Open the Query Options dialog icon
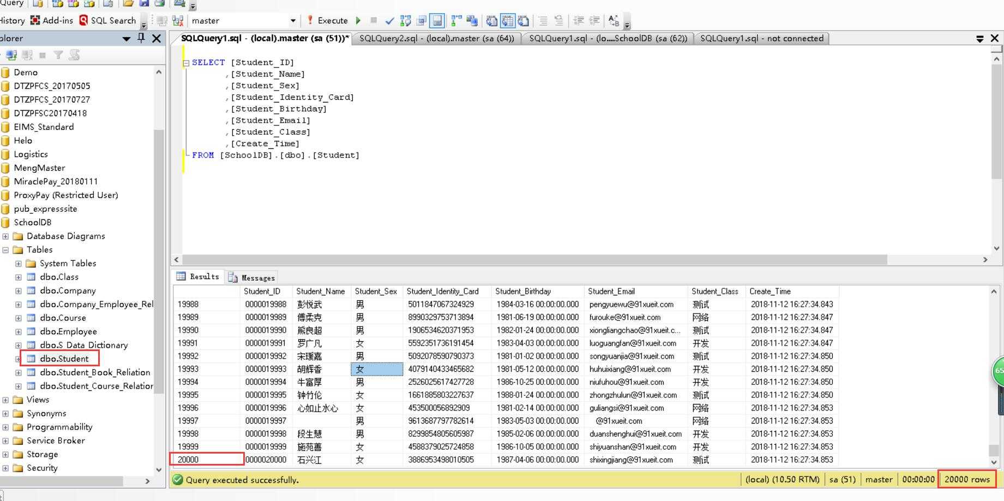Screen dimensions: 1004x501 pos(421,21)
